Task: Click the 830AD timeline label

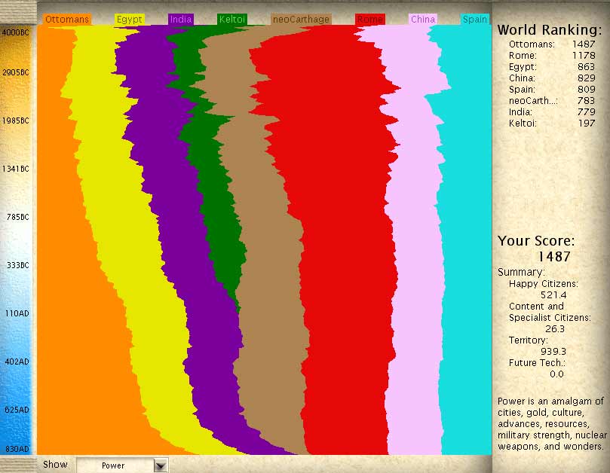Action: pyautogui.click(x=17, y=449)
